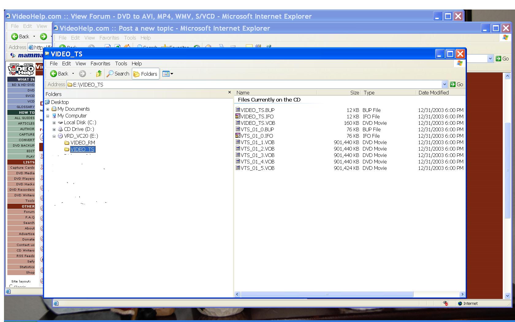Click Local Disk (C:) drive icon
Image resolution: width=515 pixels, height=322 pixels.
(60, 122)
